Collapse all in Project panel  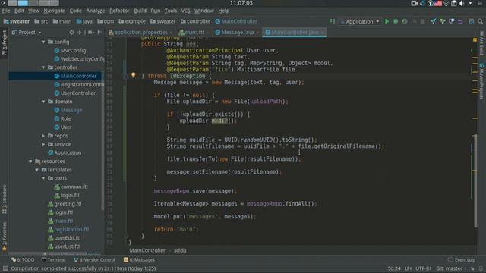click(80, 32)
